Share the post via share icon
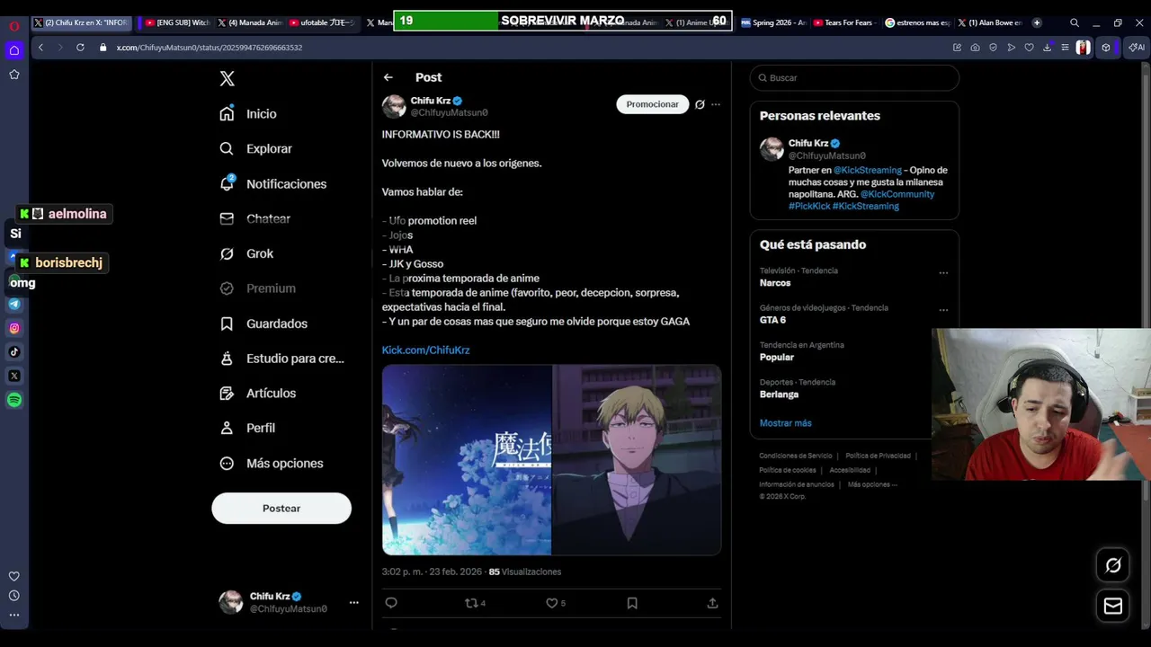1151x647 pixels. pyautogui.click(x=712, y=603)
